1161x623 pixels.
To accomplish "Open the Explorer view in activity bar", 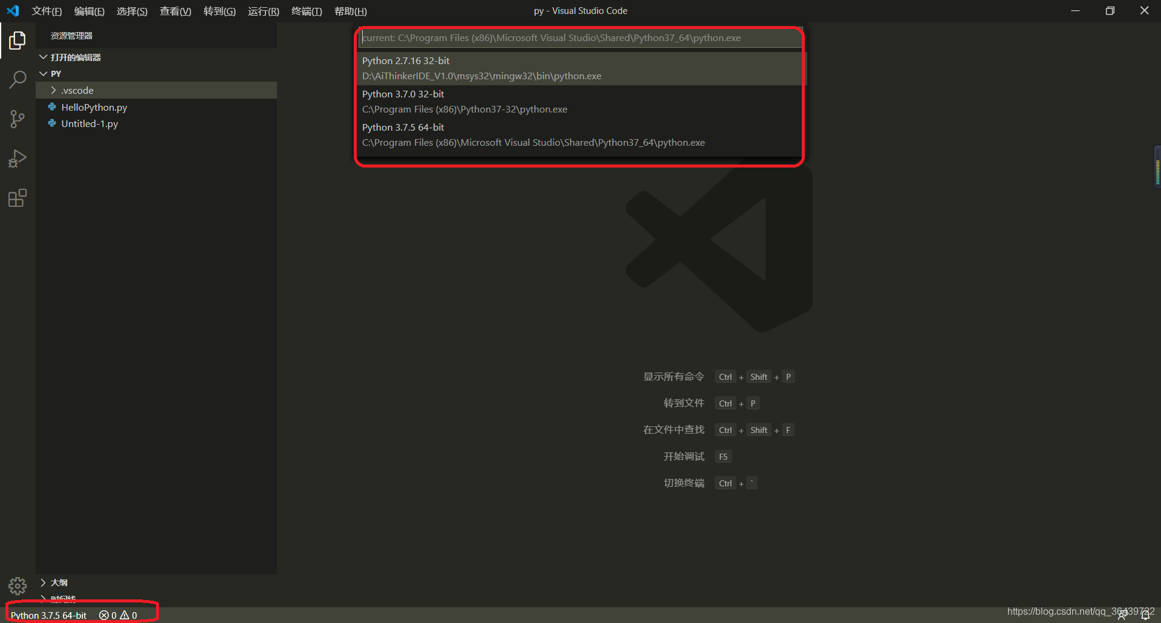I will click(x=18, y=41).
